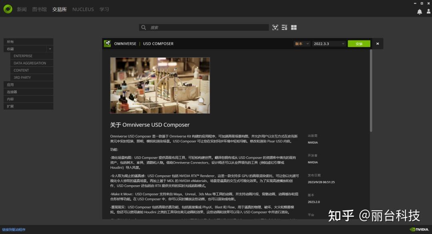
Task: Click the green 安装 button
Action: pyautogui.click(x=359, y=44)
